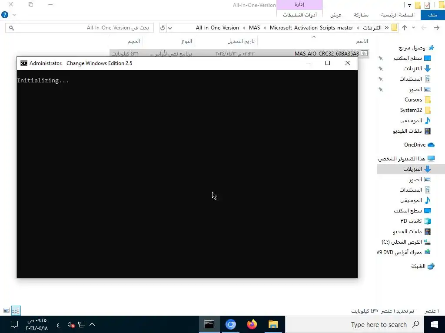Open محرك أقراص DVD drive in sidebar
The image size is (445, 333).
pyautogui.click(x=404, y=252)
